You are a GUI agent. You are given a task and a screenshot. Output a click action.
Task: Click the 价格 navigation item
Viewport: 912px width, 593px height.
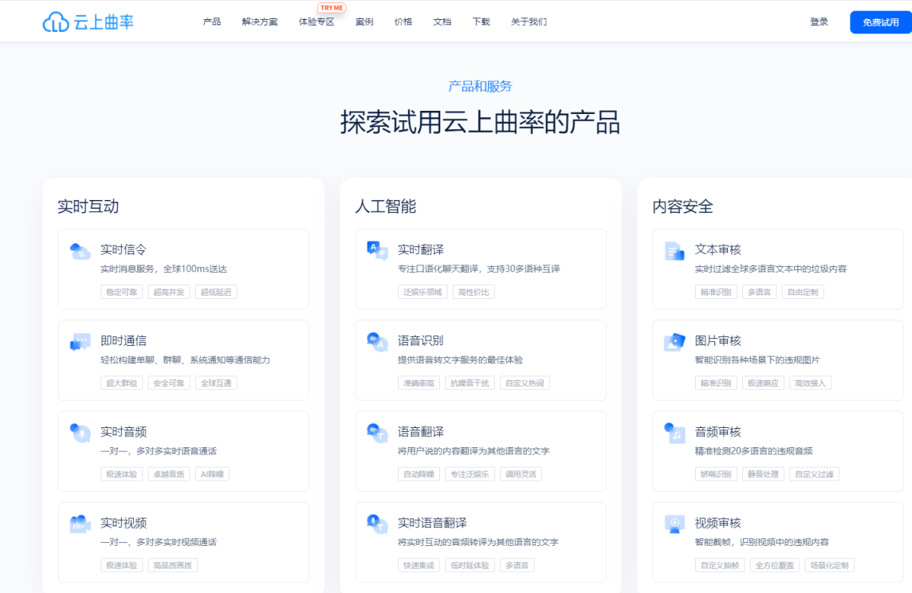pos(403,22)
